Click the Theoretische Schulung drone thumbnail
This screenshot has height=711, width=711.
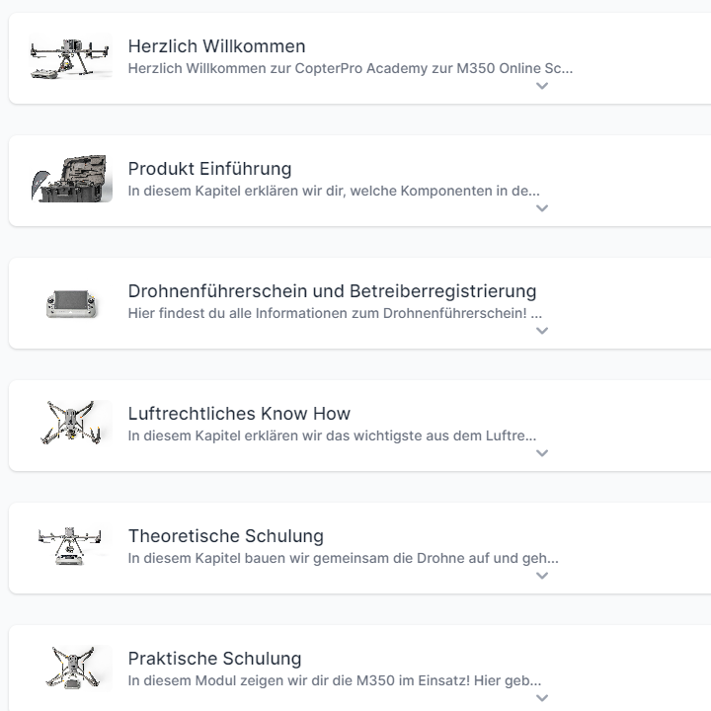tap(71, 547)
